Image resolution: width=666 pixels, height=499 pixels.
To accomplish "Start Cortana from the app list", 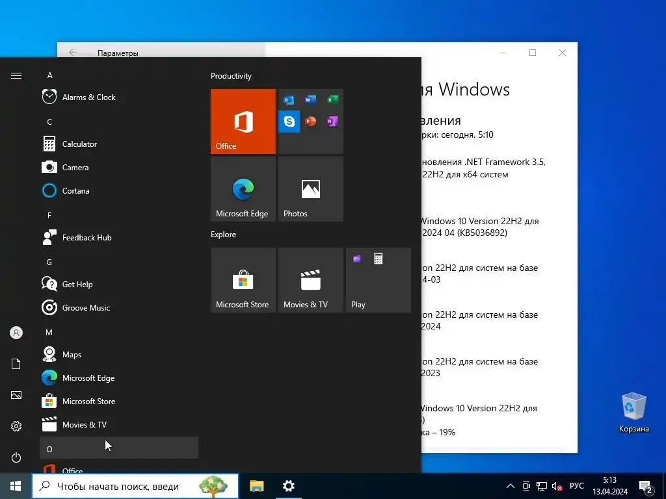I will pos(119,190).
